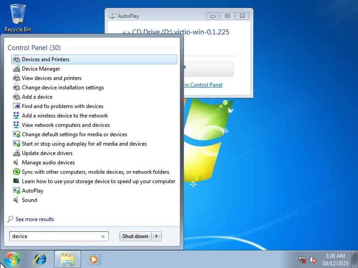This screenshot has width=358, height=268.
Task: Expand the Shut down options arrow
Action: (x=156, y=236)
